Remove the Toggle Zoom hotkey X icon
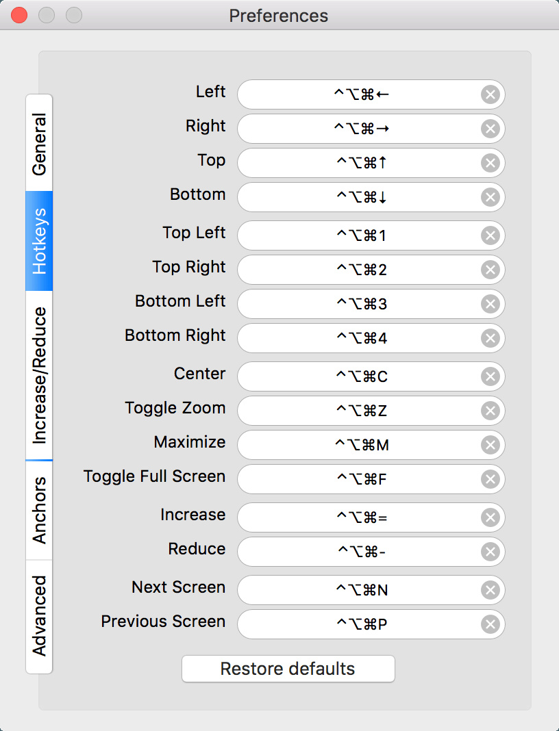Viewport: 559px width, 731px height. tap(490, 411)
